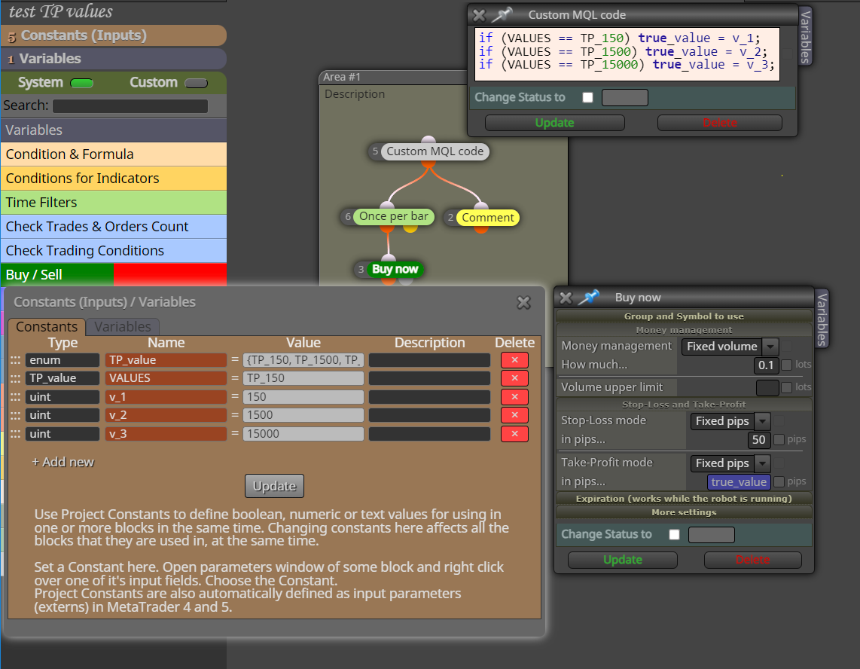Viewport: 860px width, 669px height.
Task: Edit the Stop-Loss pips field 50
Action: point(758,440)
